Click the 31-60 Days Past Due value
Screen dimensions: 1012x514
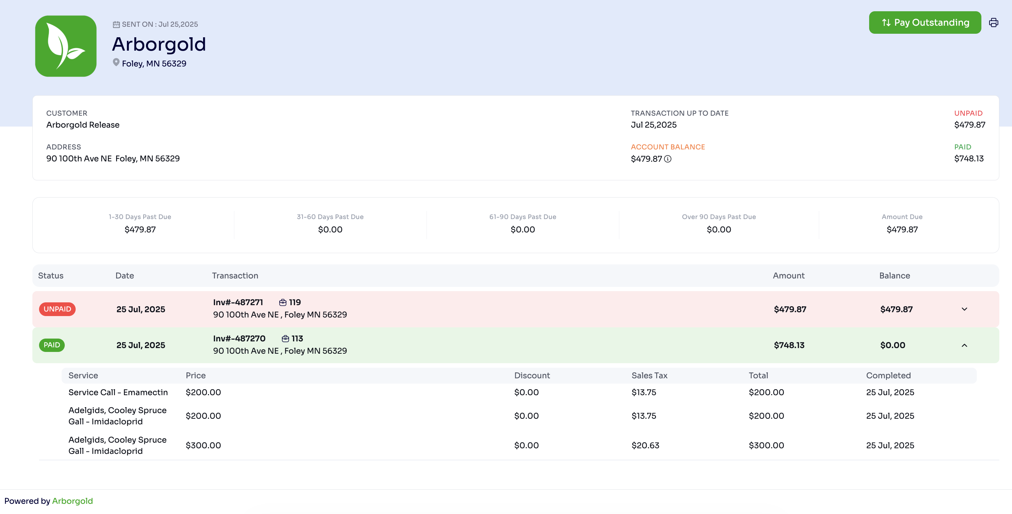pos(330,229)
